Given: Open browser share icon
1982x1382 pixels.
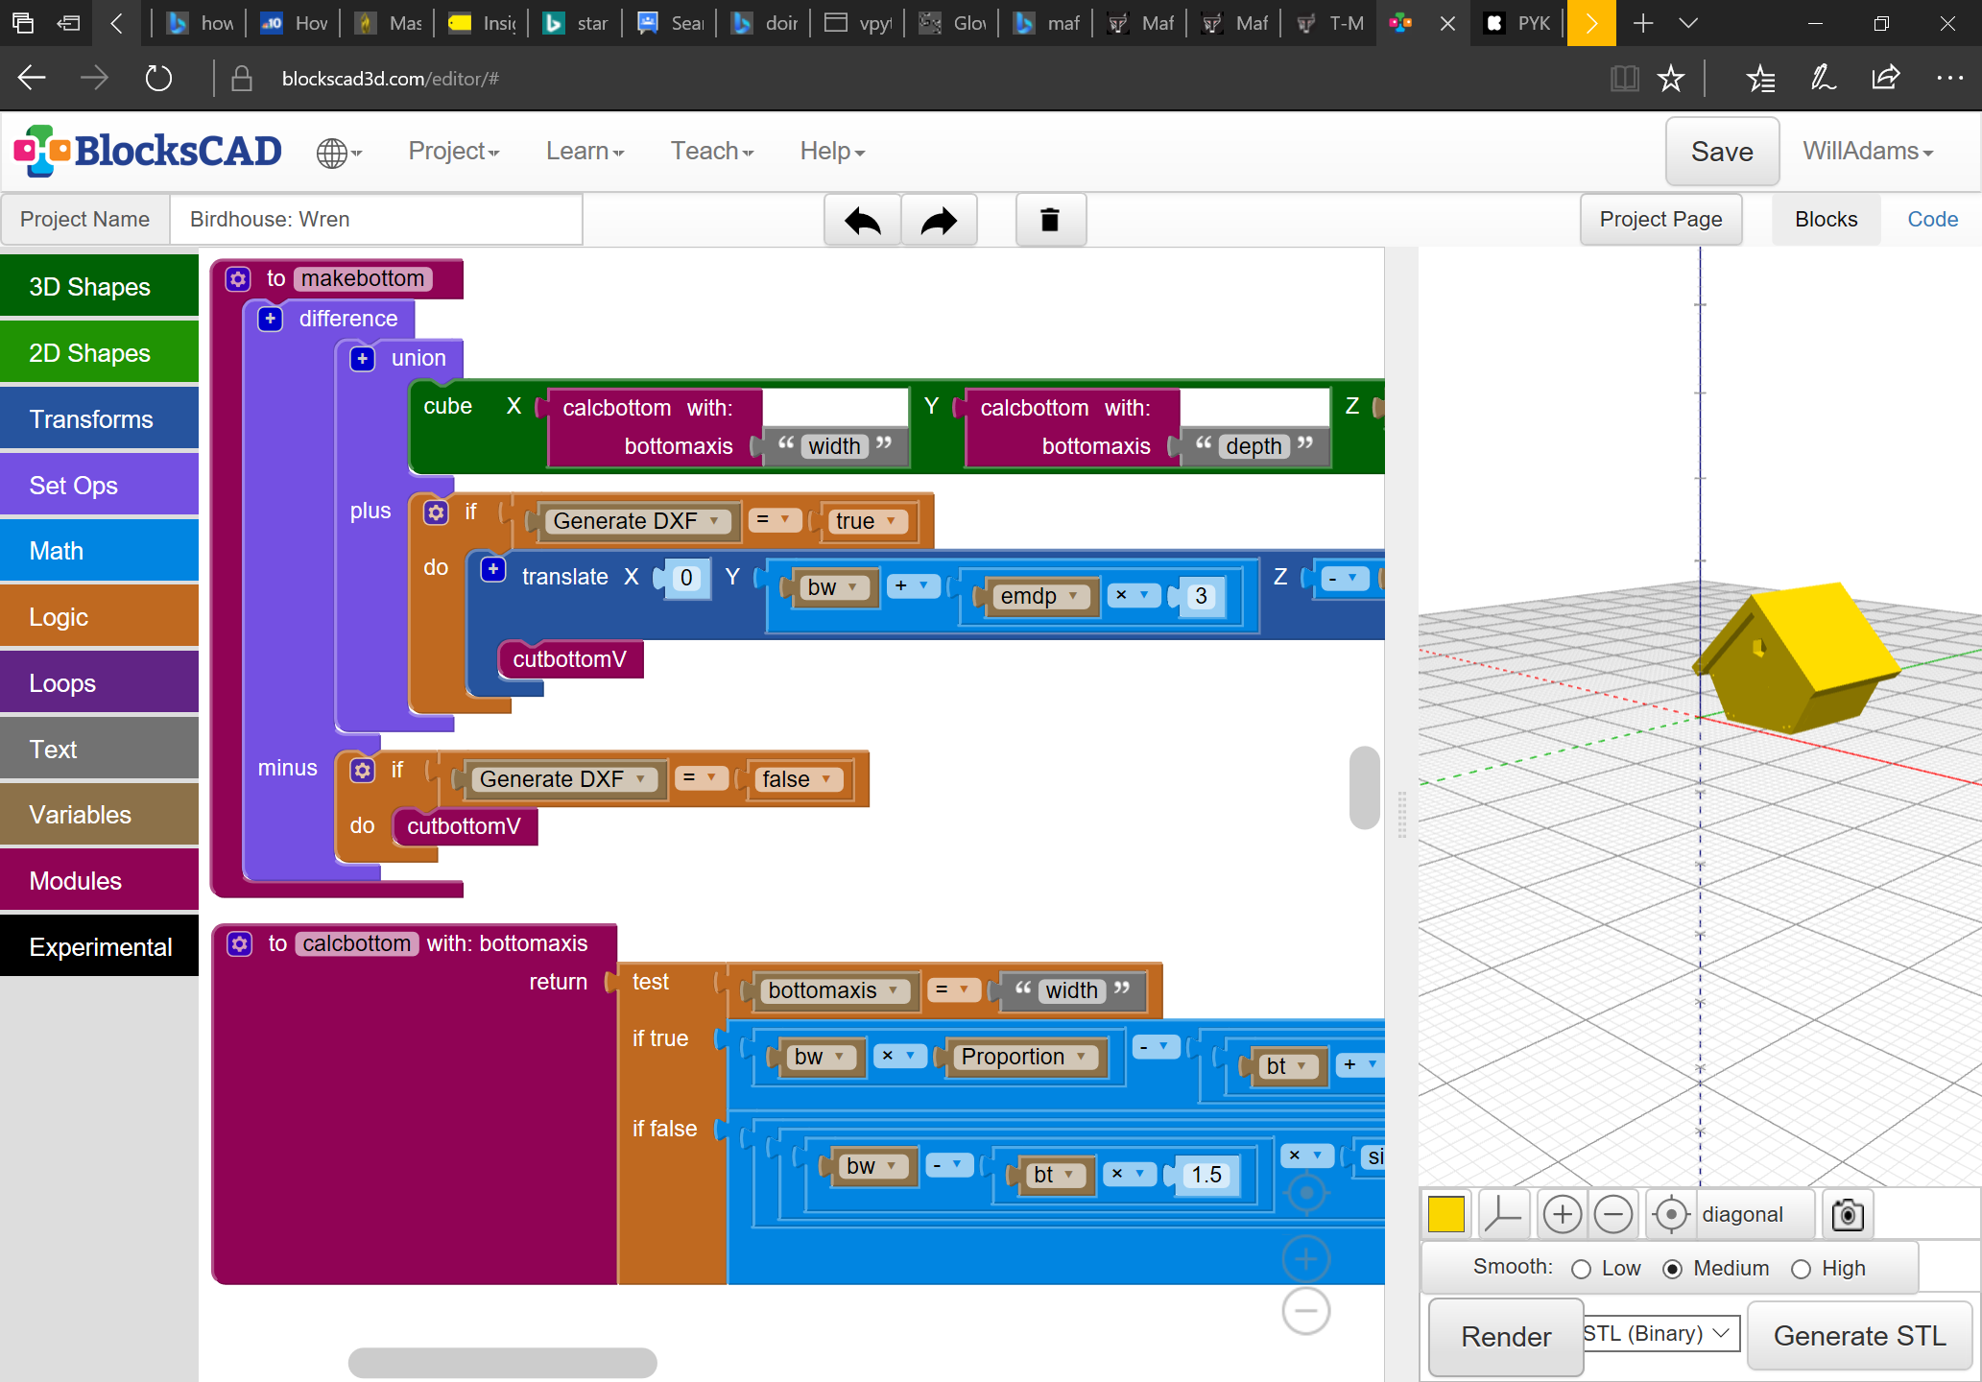Looking at the screenshot, I should 1885,79.
